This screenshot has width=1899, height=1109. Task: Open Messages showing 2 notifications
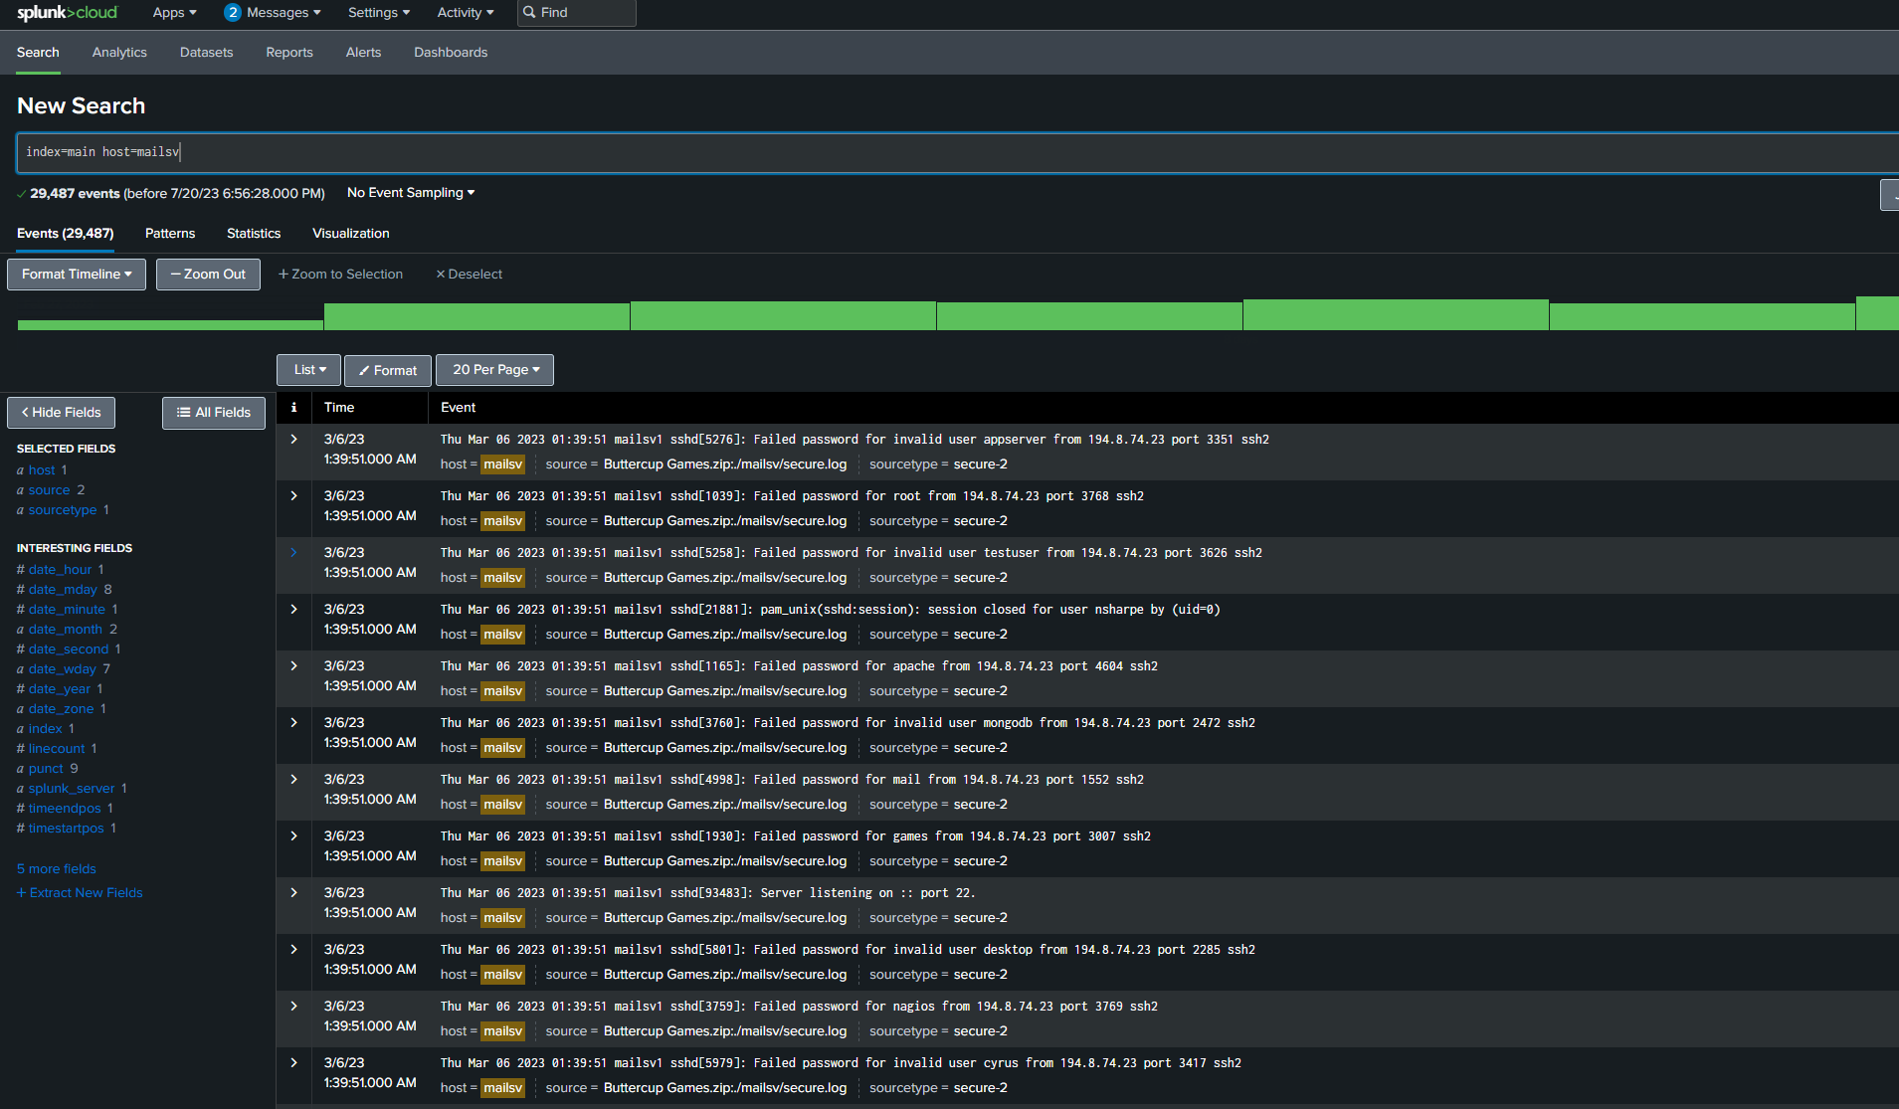pyautogui.click(x=272, y=12)
